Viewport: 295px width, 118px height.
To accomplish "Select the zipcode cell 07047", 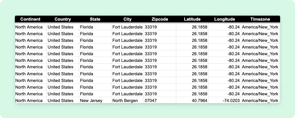I will click(160, 101).
